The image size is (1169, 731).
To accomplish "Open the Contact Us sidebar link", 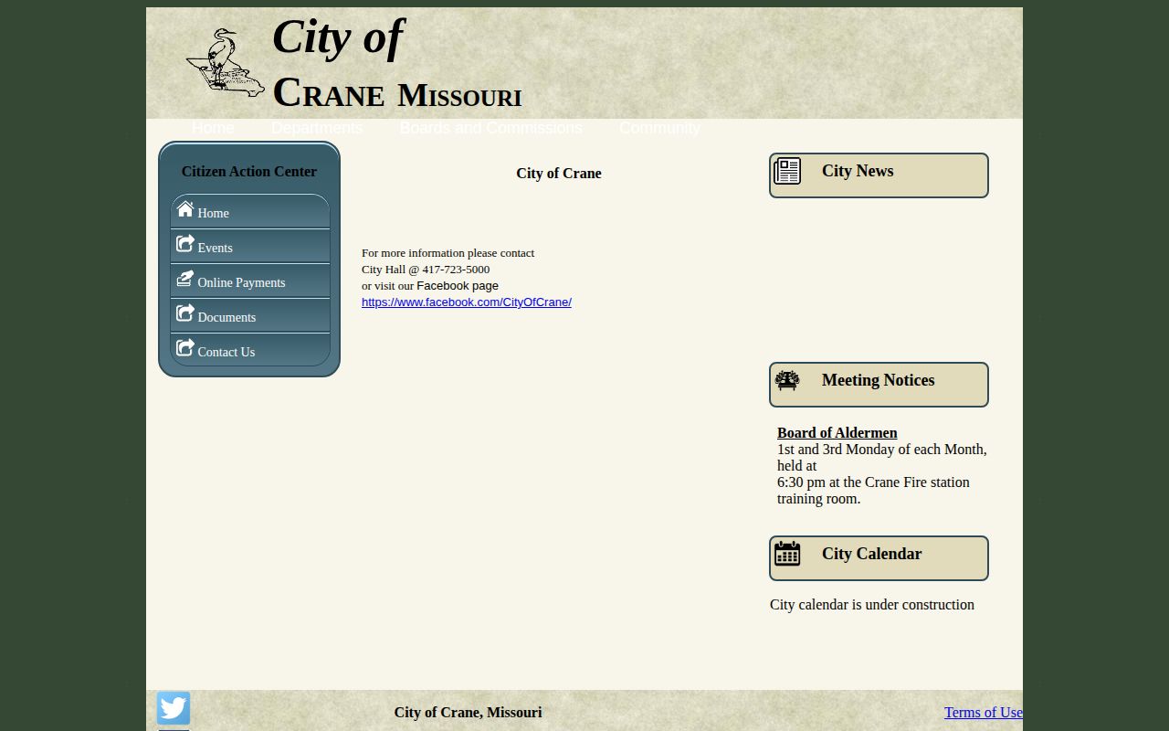I will (250, 350).
